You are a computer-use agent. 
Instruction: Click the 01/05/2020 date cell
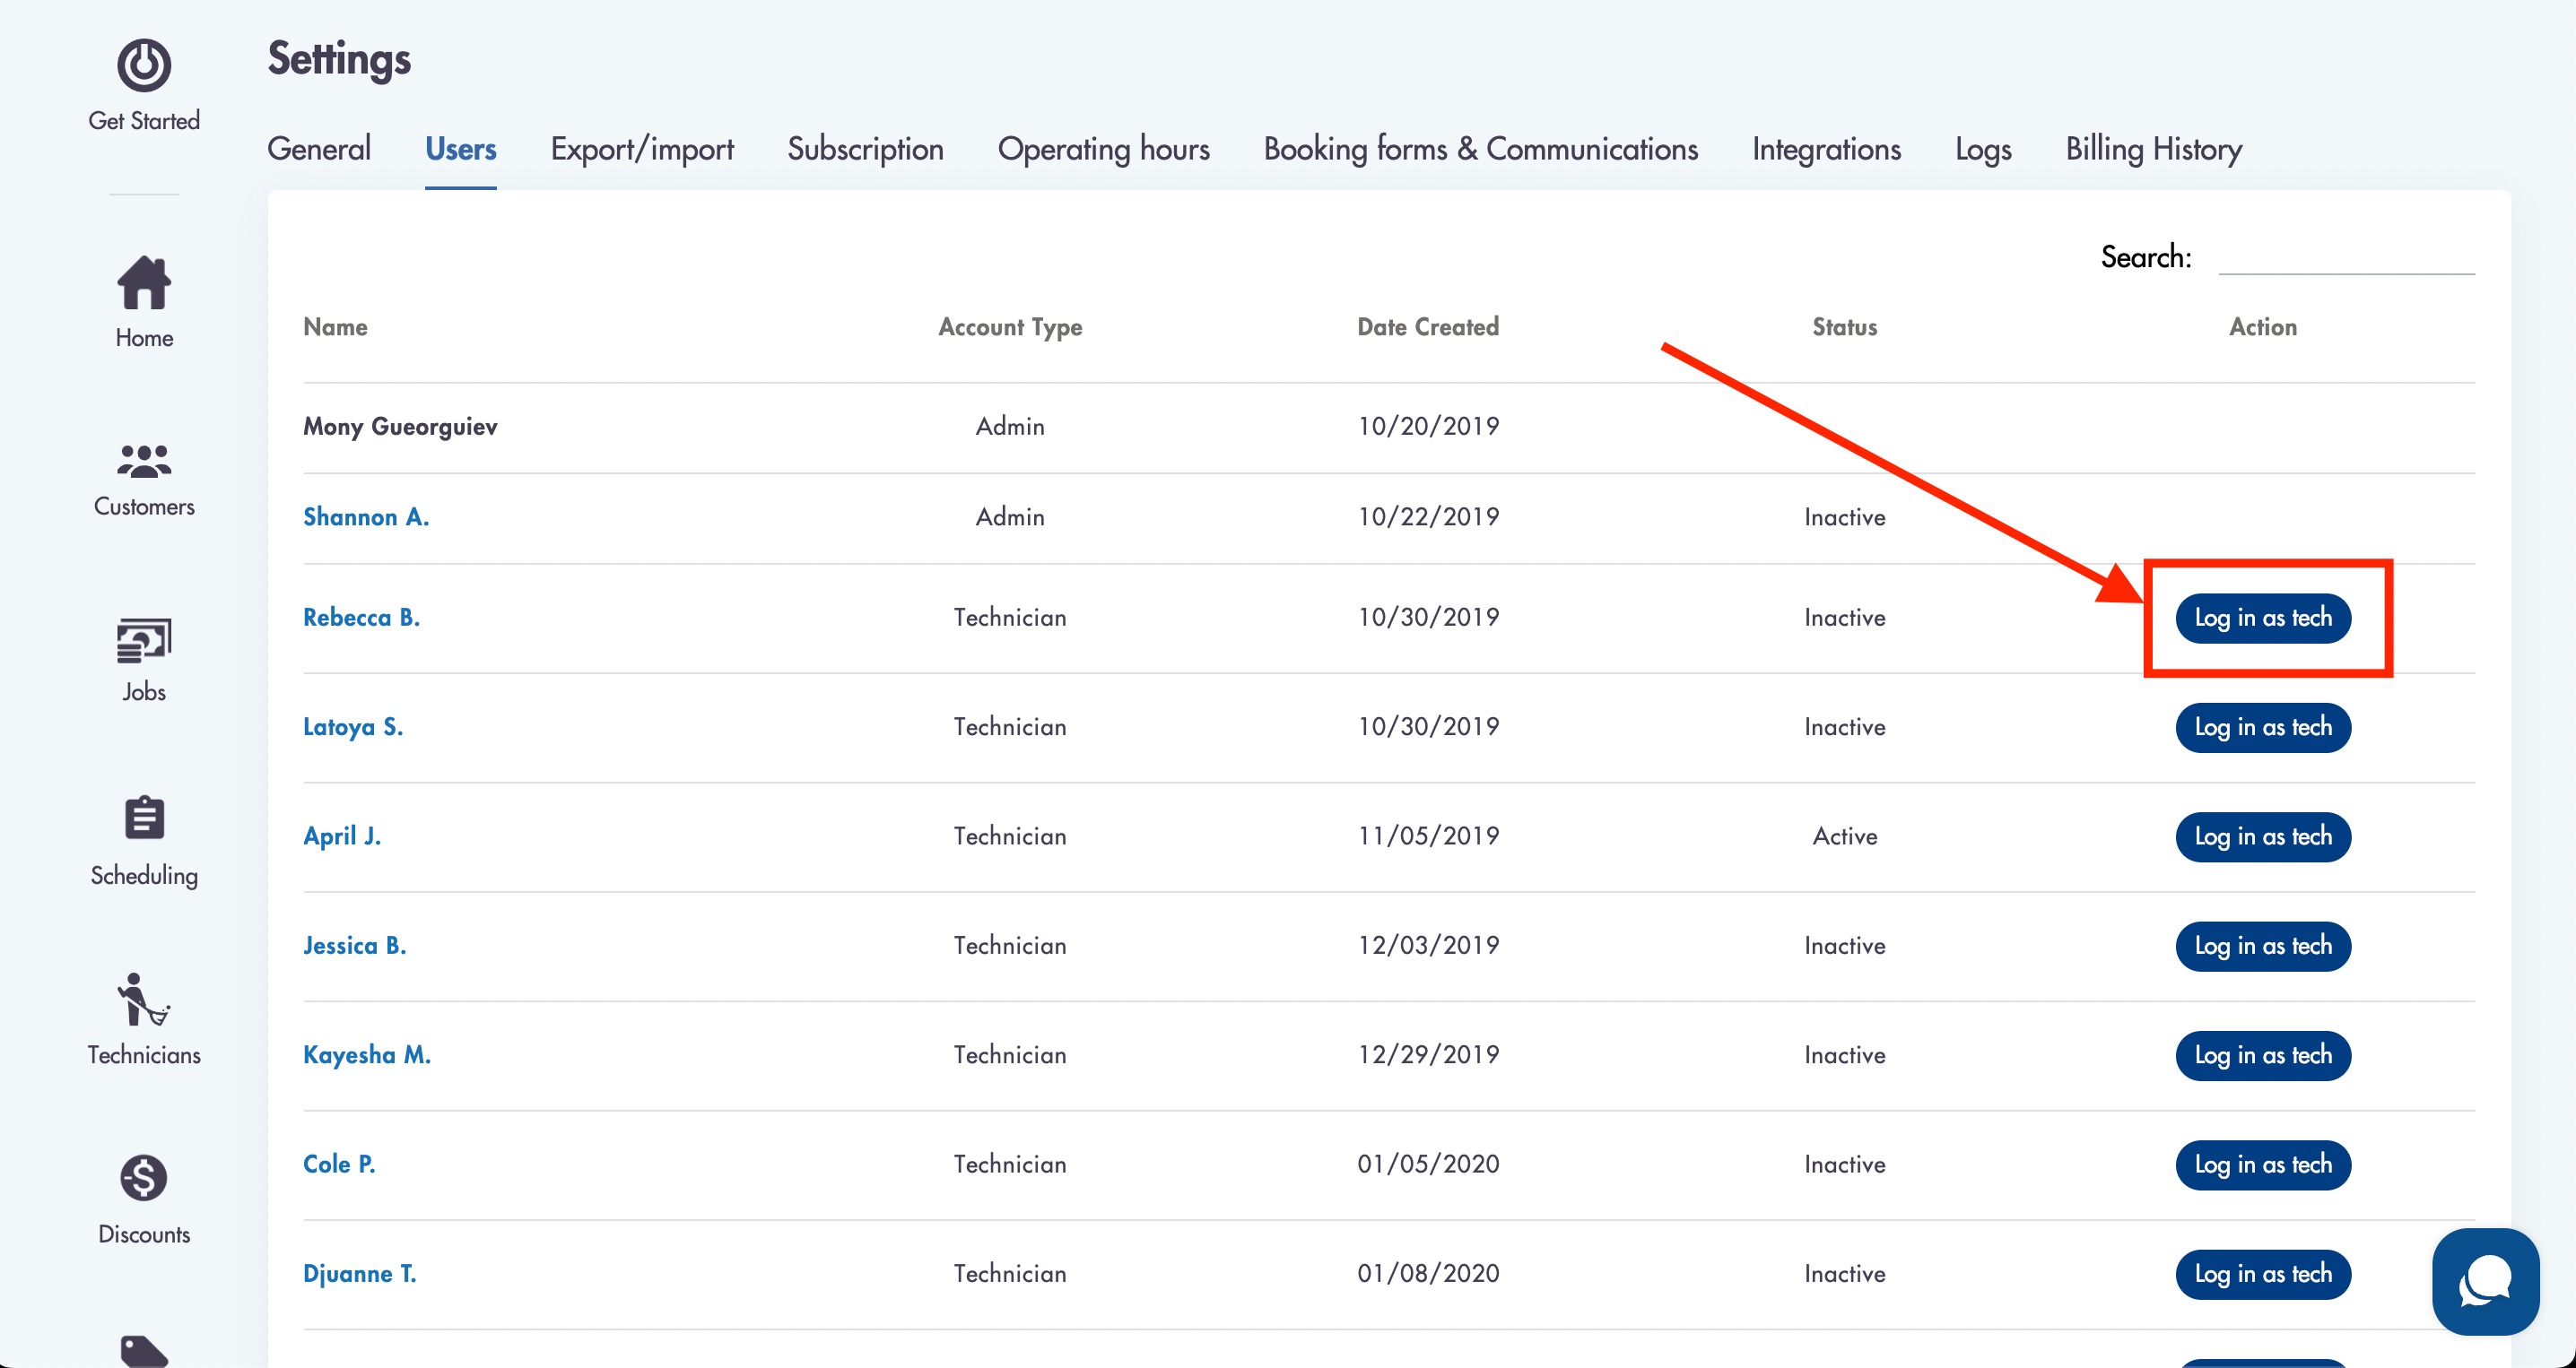point(1428,1165)
